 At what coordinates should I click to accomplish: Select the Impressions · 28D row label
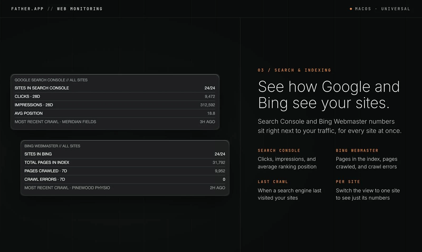pos(34,105)
